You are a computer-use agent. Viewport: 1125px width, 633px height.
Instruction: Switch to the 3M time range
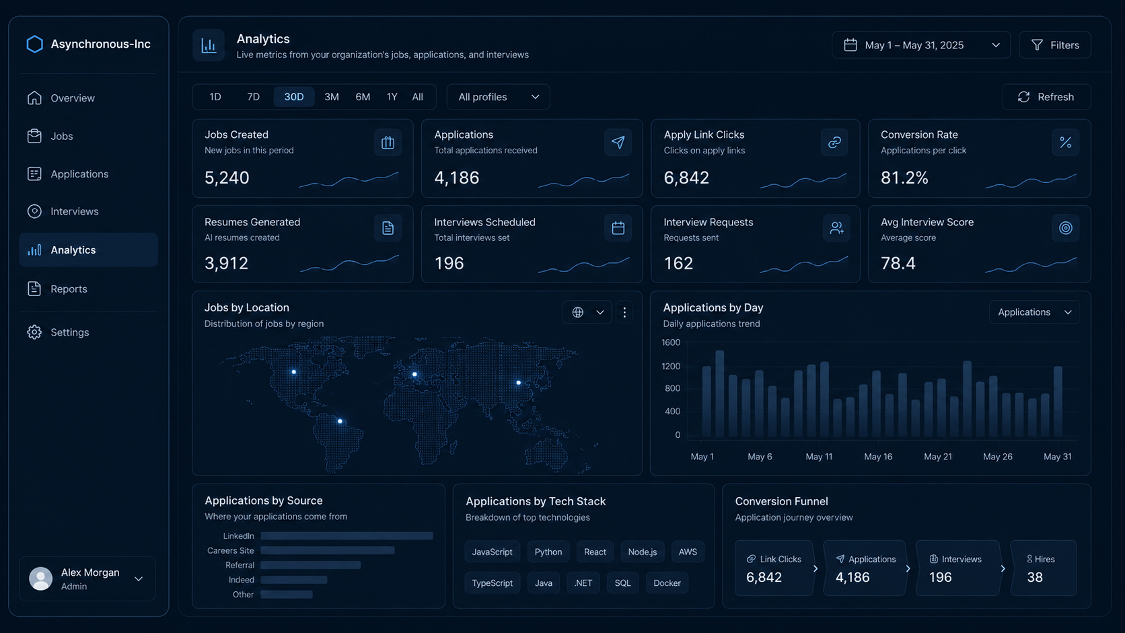[332, 97]
